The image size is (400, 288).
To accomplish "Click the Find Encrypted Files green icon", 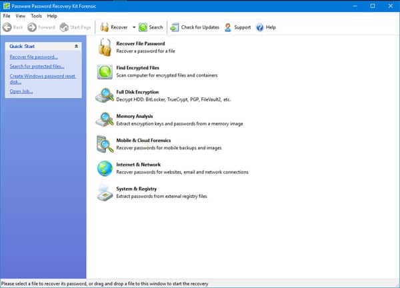I will (x=105, y=72).
